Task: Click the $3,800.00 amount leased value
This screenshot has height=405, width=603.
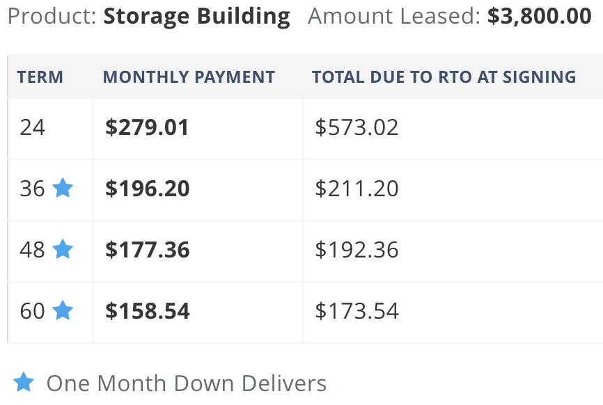Action: click(x=539, y=16)
